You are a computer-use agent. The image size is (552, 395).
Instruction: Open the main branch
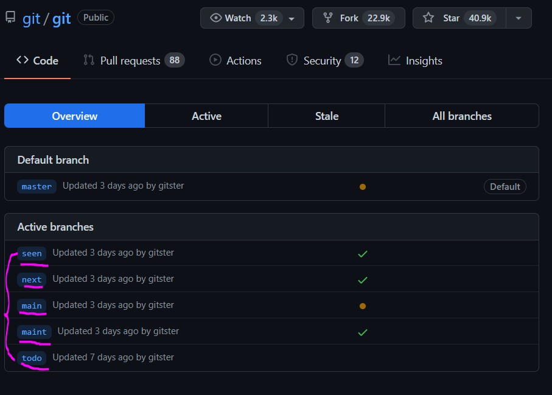coord(32,306)
